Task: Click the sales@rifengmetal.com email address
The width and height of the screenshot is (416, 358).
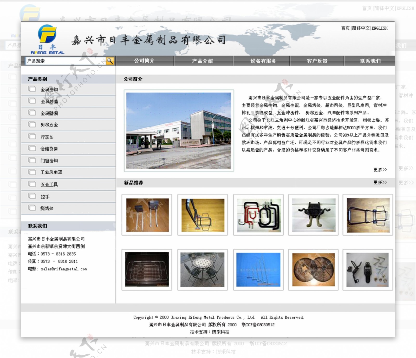Action: click(x=64, y=269)
